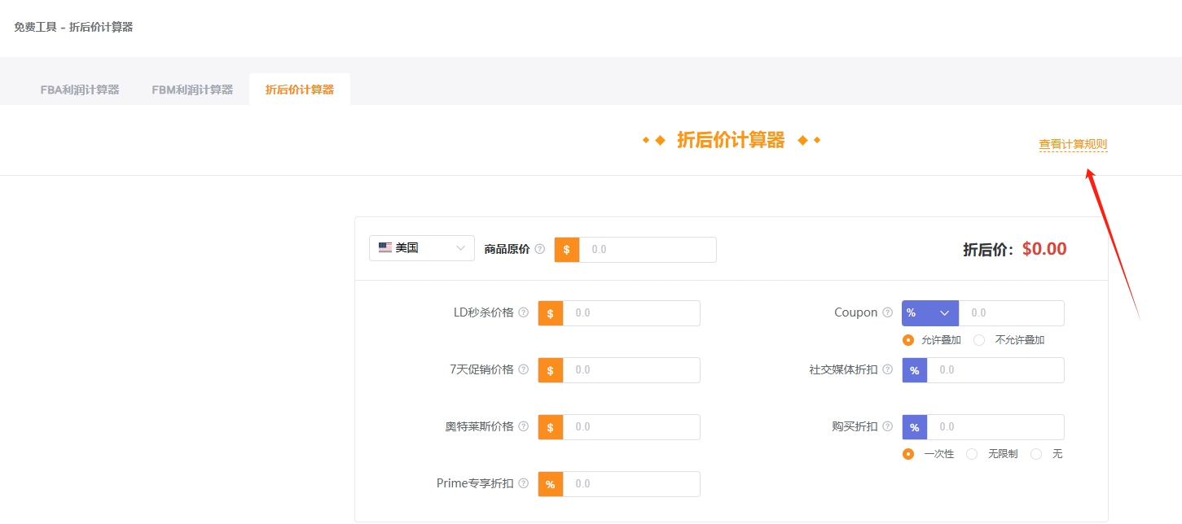Click the help icon beside 商品原价
Viewport: 1182px width, 524px height.
coord(540,249)
